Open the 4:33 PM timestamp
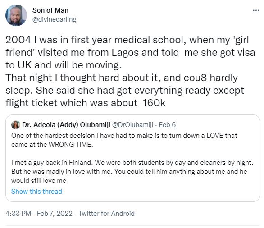This screenshot has width=264, height=228. pos(18,213)
